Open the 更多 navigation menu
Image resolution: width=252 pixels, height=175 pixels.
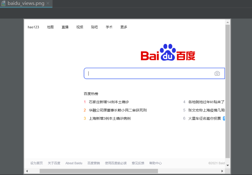point(124,27)
